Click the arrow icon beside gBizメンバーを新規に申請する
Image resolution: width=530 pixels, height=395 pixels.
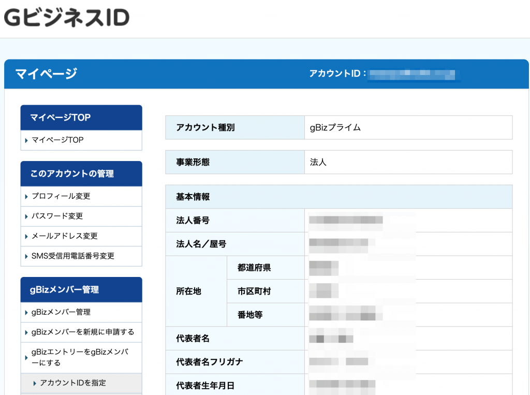click(26, 332)
